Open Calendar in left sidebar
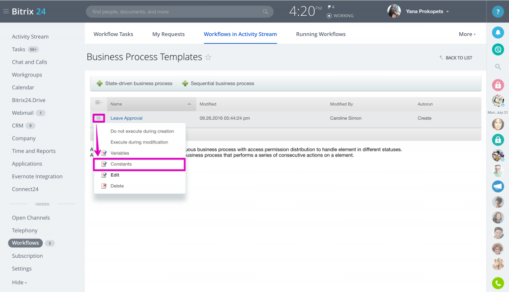Viewport: 509px width, 292px height. tap(23, 87)
